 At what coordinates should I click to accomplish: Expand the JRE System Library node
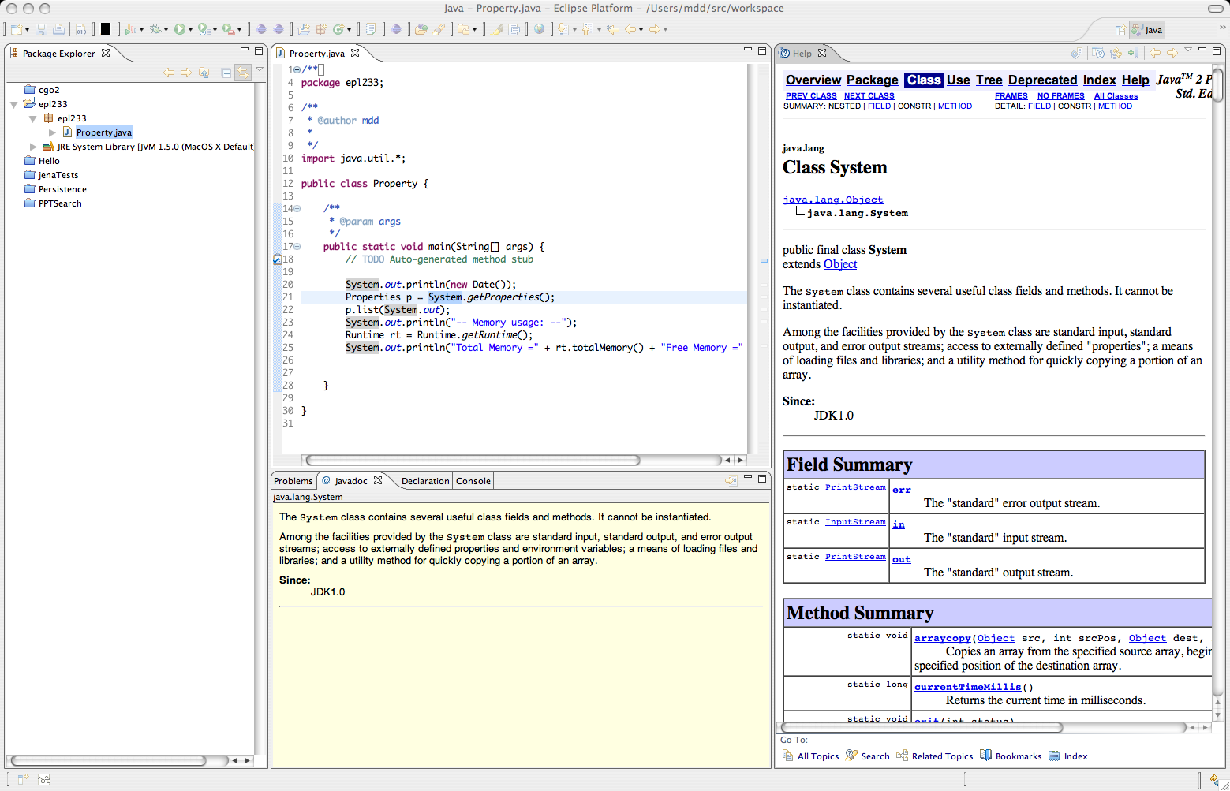point(33,147)
